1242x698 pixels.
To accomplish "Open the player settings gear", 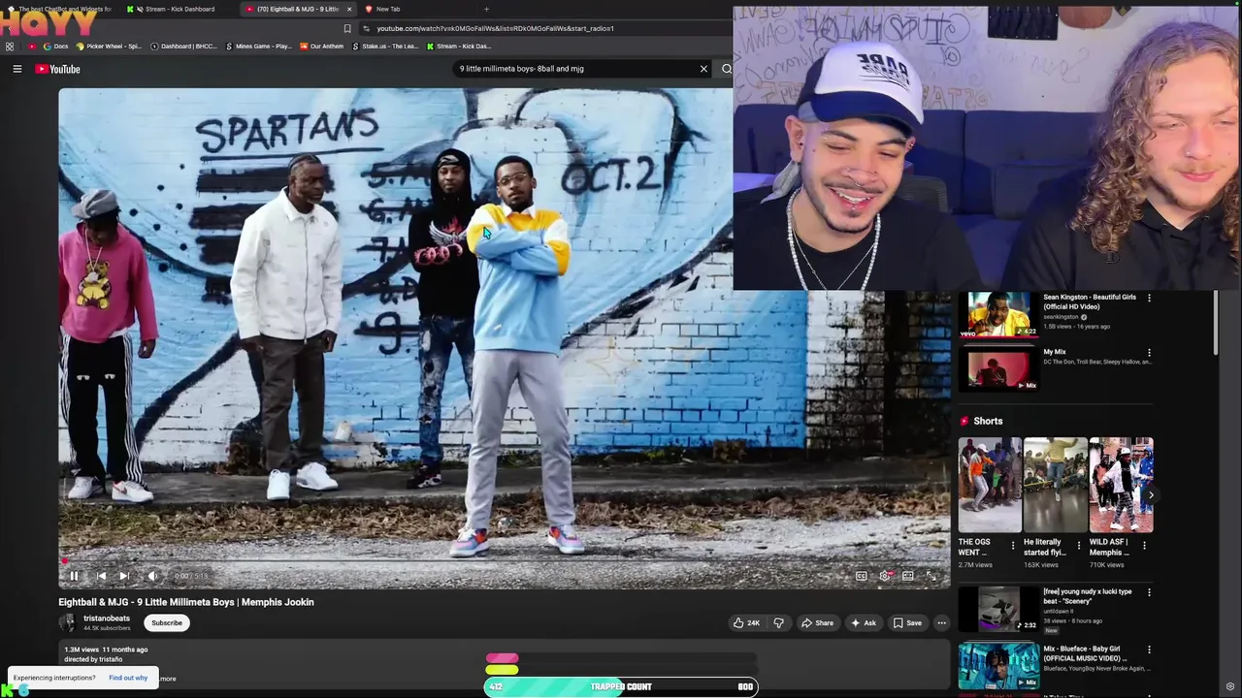I will coord(885,576).
